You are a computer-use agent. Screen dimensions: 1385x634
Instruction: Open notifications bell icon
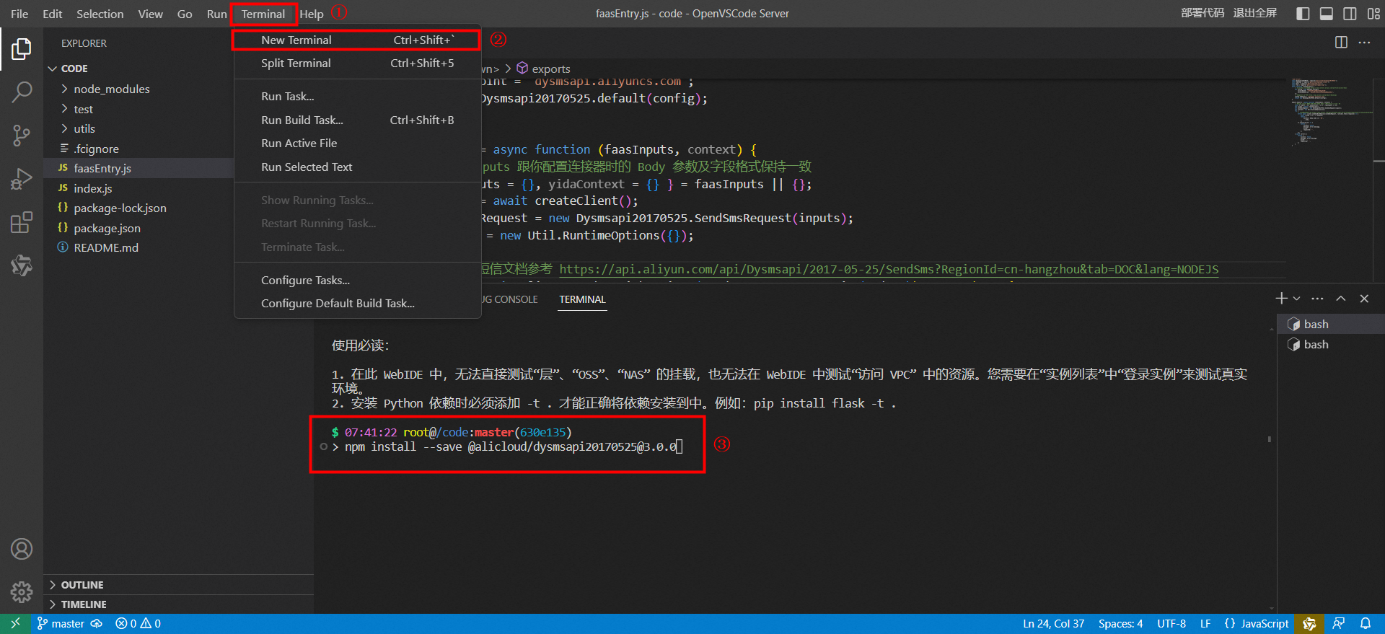[1366, 624]
